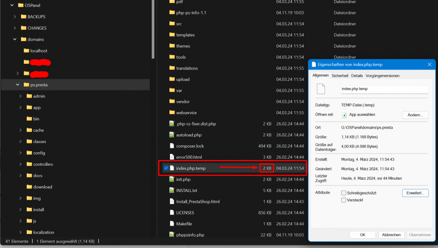Expand the BACKUPS tree node

(x=15, y=17)
